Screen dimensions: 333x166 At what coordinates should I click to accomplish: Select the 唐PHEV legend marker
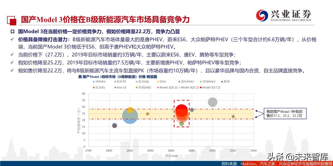click(94, 82)
